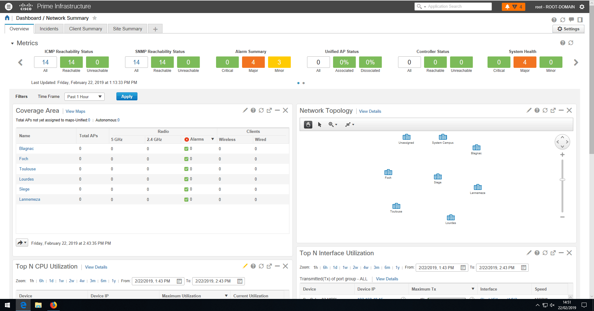Collapse the Metrics section triangle

[x=12, y=43]
